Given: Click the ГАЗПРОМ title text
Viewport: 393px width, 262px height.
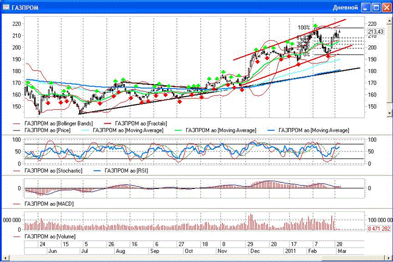Looking at the screenshot, I should (x=25, y=8).
